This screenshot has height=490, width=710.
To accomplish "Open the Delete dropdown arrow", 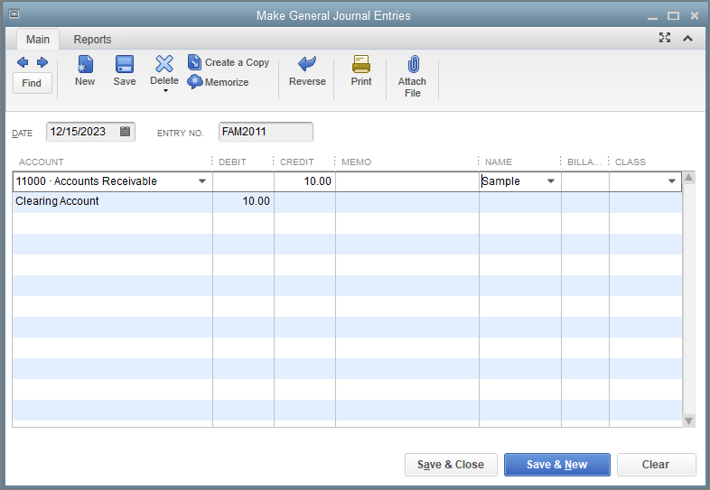I will pos(165,91).
